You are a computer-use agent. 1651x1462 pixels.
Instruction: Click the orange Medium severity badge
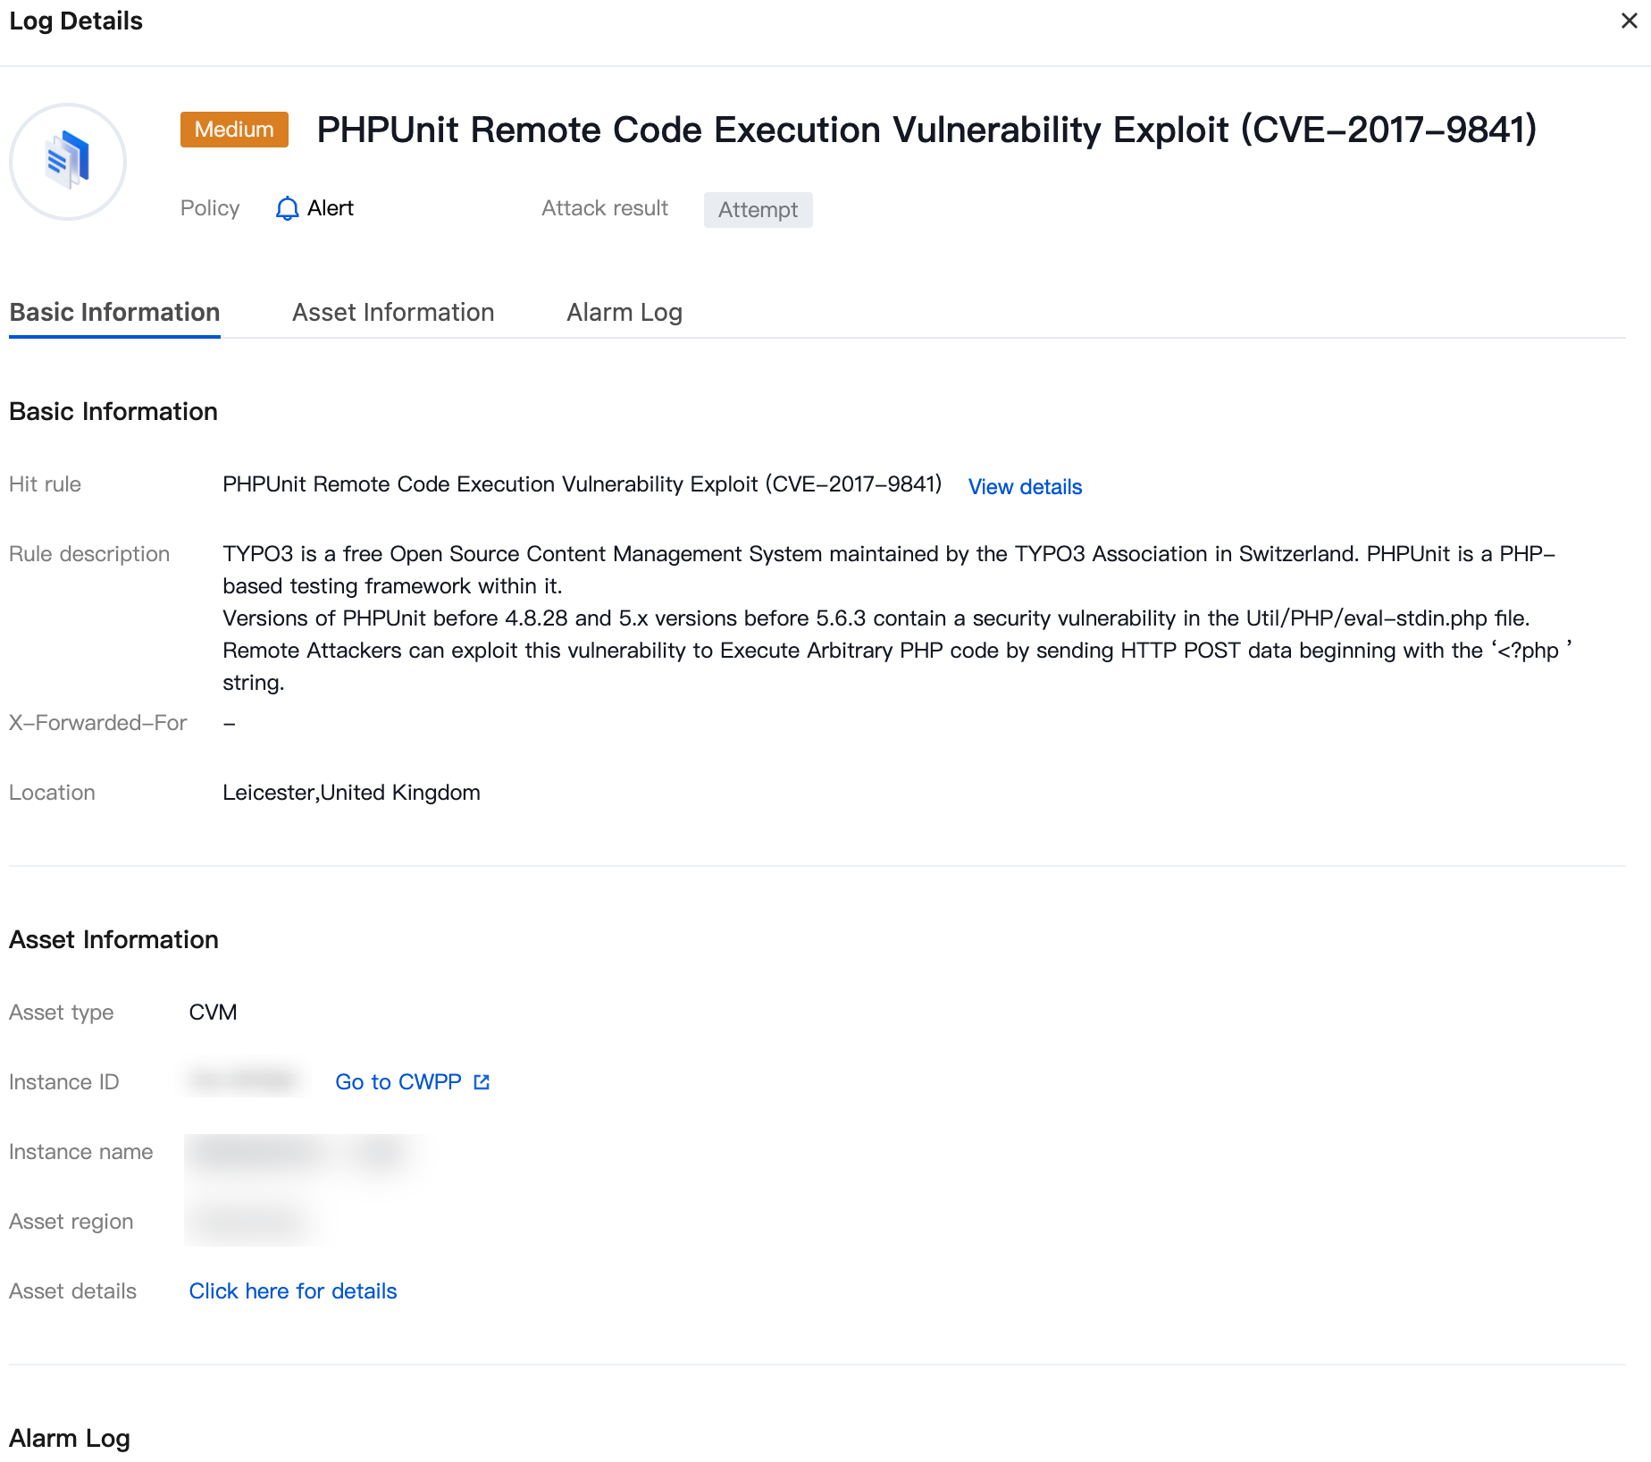234,130
